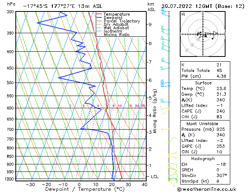Viewport: 248px width, 192px height.
Task: Click the 3 km altitude label
Action: point(150,132)
